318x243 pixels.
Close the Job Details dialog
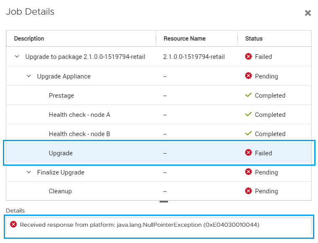pos(308,13)
